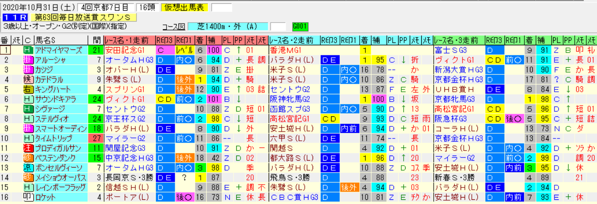
Task: Click the 番 column header
Action: tap(6, 40)
